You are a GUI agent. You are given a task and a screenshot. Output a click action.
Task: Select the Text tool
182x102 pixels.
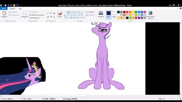pos(54,13)
